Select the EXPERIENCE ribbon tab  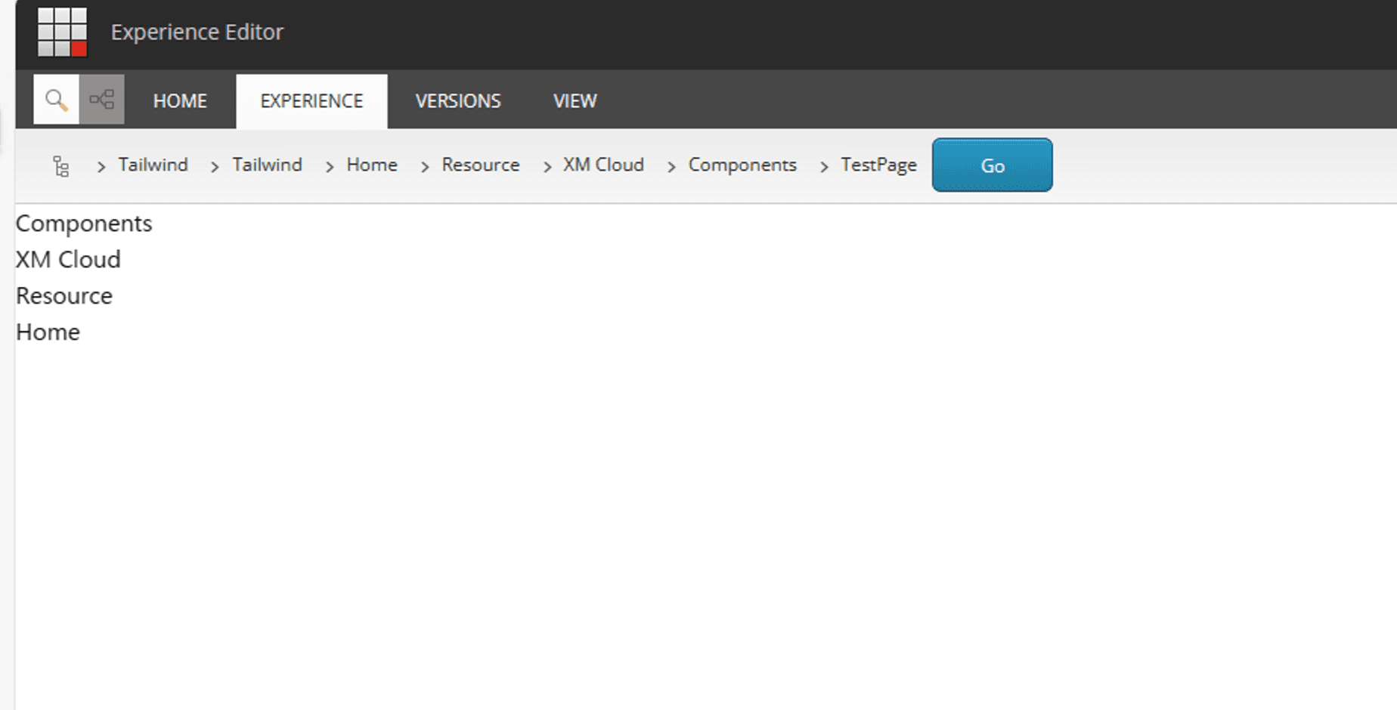pos(311,101)
